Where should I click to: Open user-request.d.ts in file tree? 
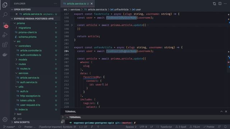tap(30, 105)
